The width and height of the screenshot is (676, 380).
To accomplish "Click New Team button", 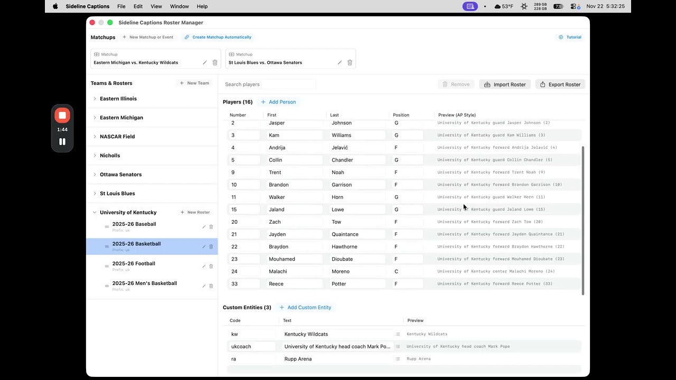I will [x=194, y=83].
